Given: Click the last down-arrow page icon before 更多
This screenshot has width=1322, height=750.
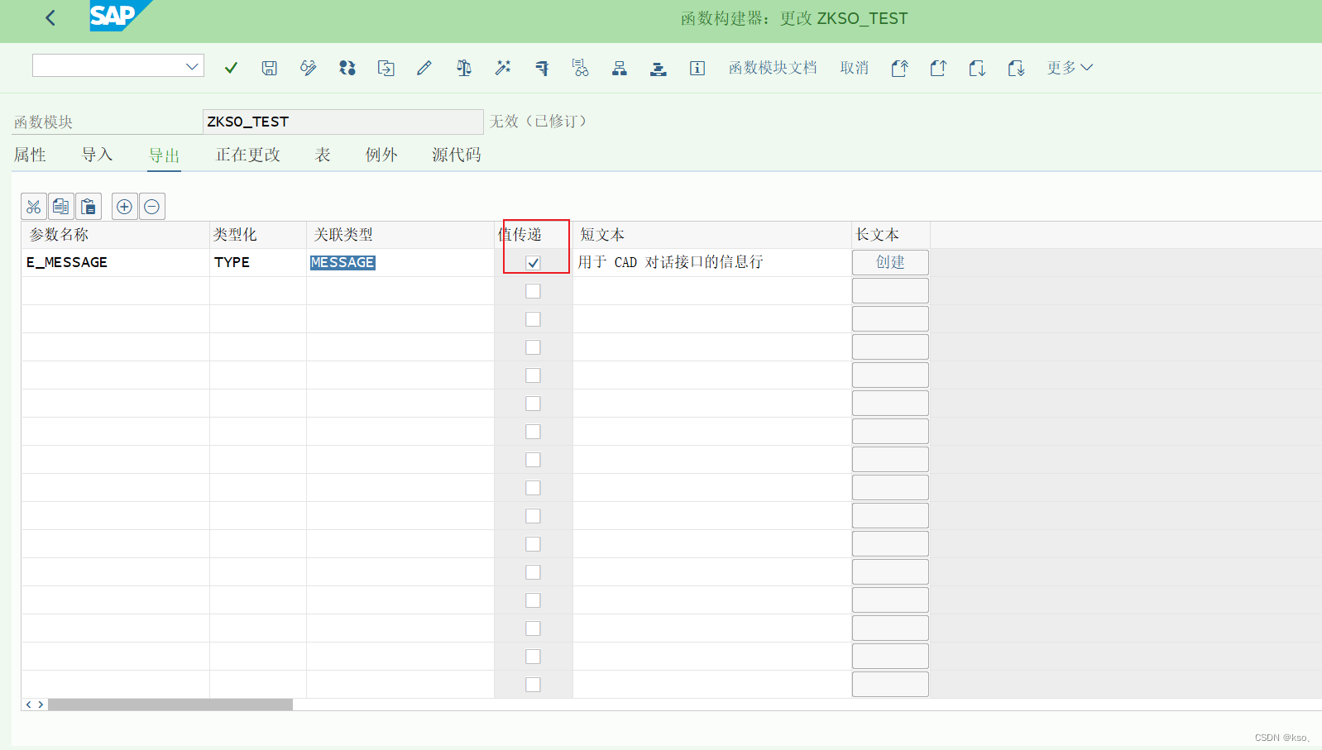Looking at the screenshot, I should pyautogui.click(x=1016, y=68).
